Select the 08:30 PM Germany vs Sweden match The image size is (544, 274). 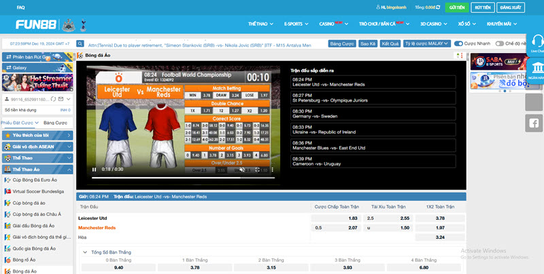pos(373,114)
